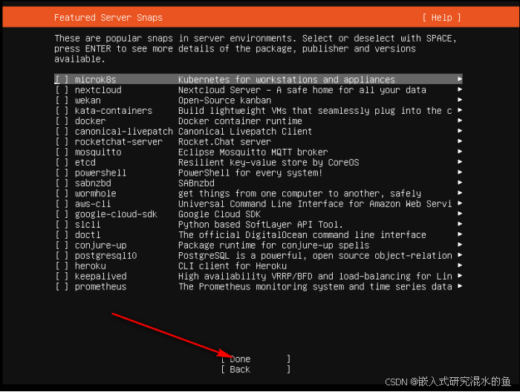Image resolution: width=520 pixels, height=392 pixels.
Task: Click the 'Featured Server Snaps' title
Action: pyautogui.click(x=108, y=18)
